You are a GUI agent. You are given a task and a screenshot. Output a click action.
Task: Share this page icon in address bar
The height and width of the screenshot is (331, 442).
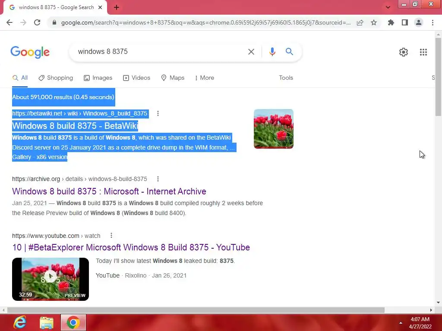[x=360, y=22]
